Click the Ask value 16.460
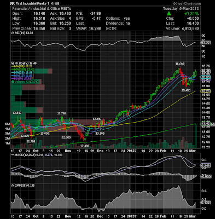 [65, 14]
